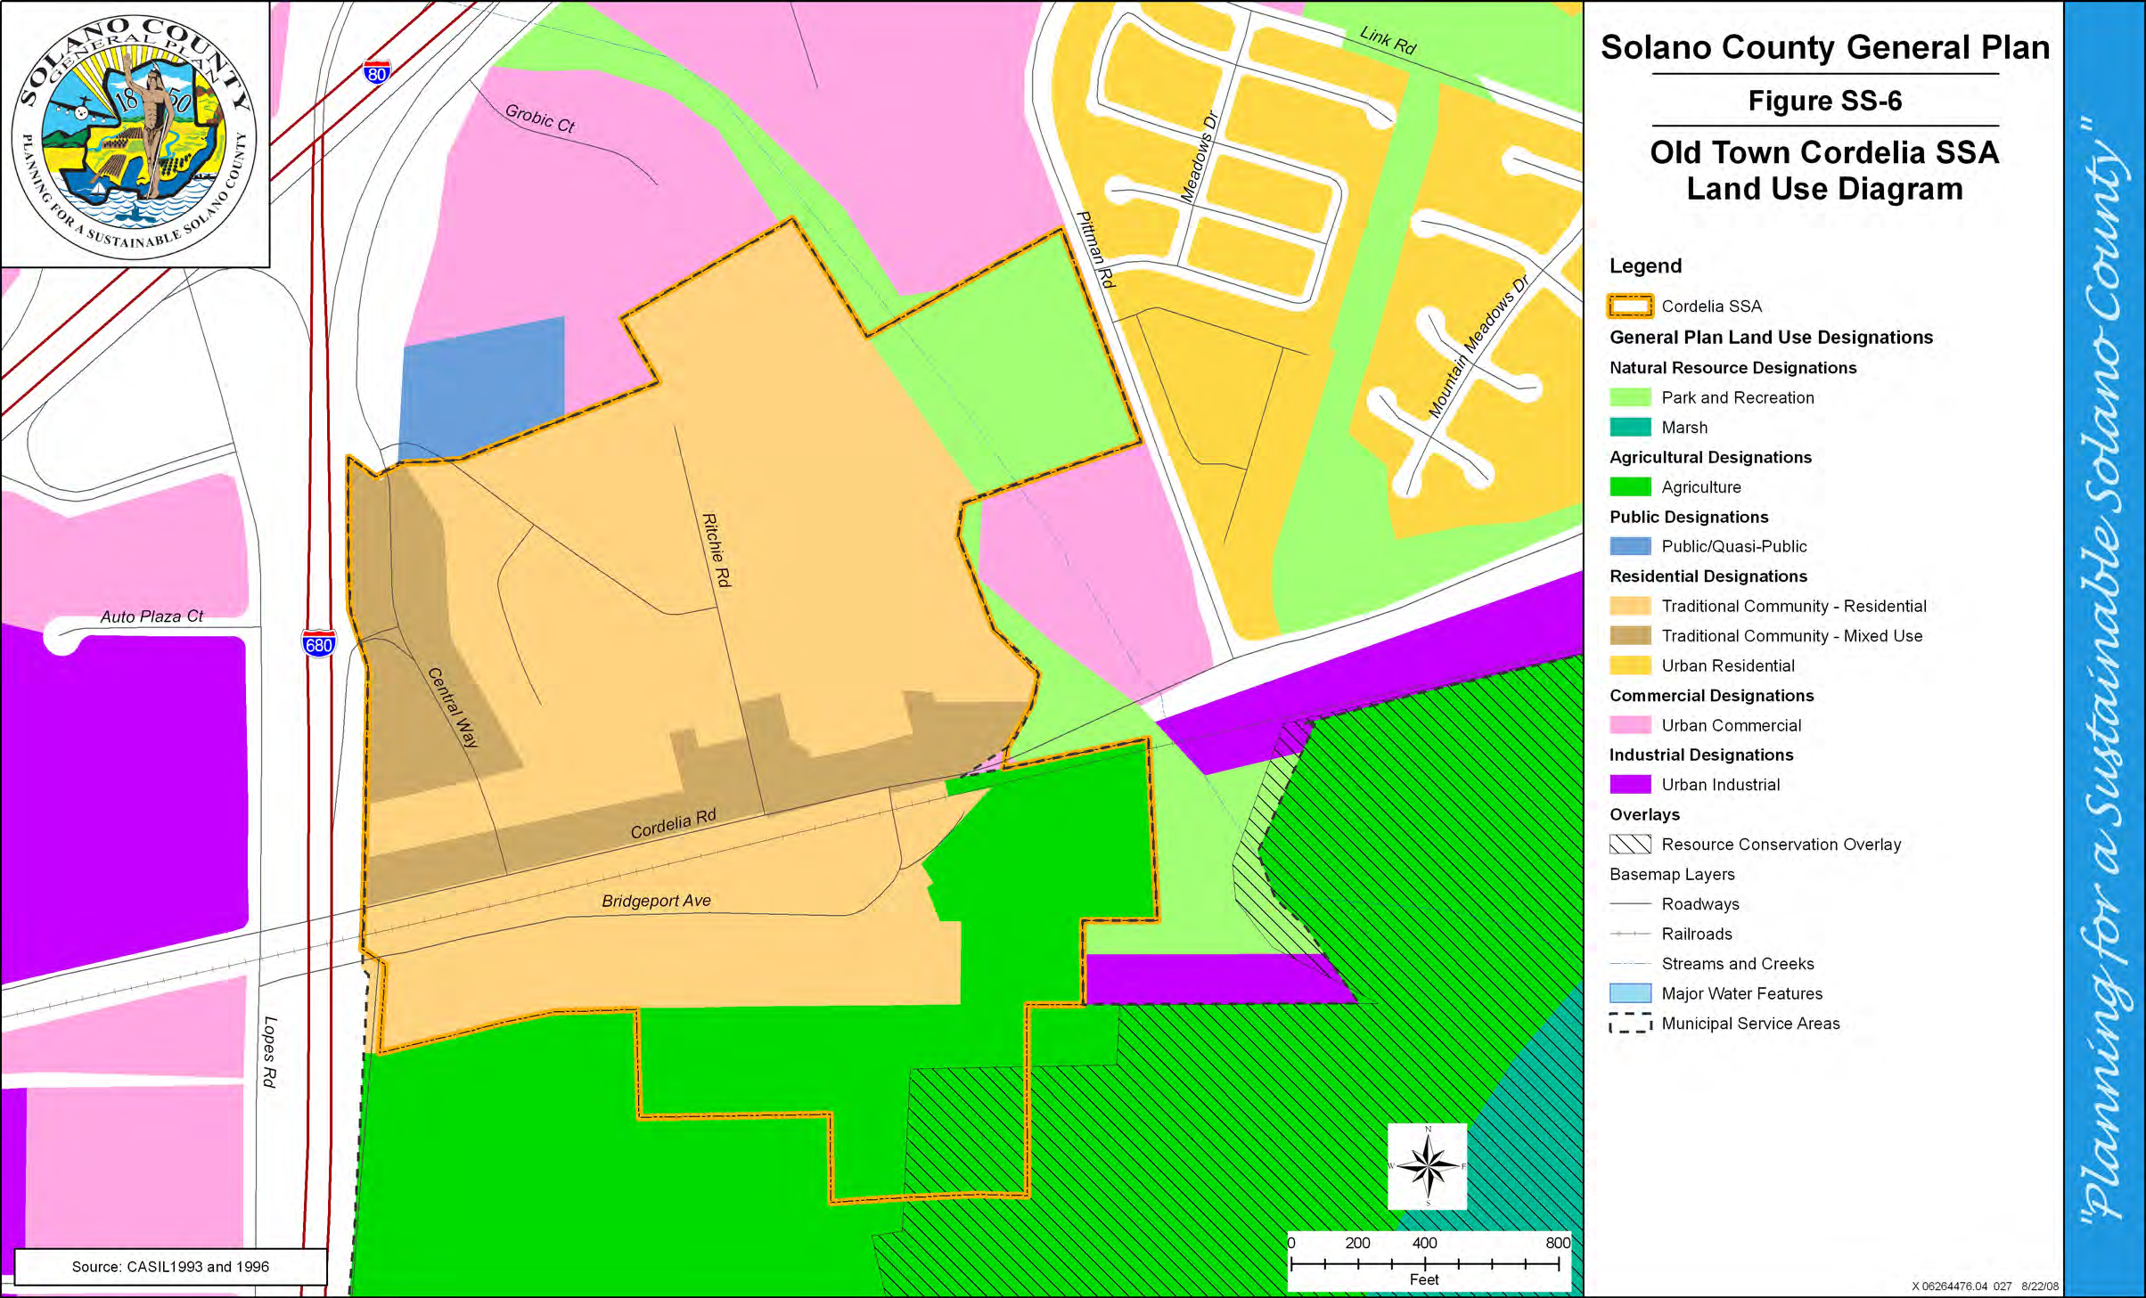Click the Bridgeport Ave street label
This screenshot has height=1298, width=2146.
coord(656,901)
